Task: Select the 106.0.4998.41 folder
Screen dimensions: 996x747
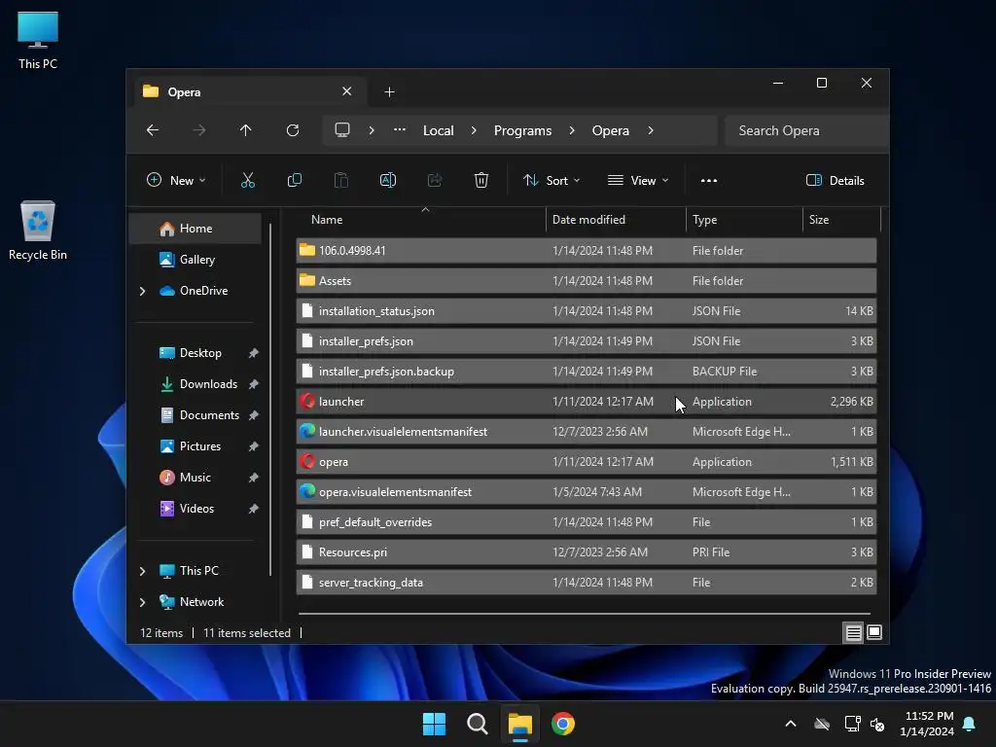Action: [587, 250]
